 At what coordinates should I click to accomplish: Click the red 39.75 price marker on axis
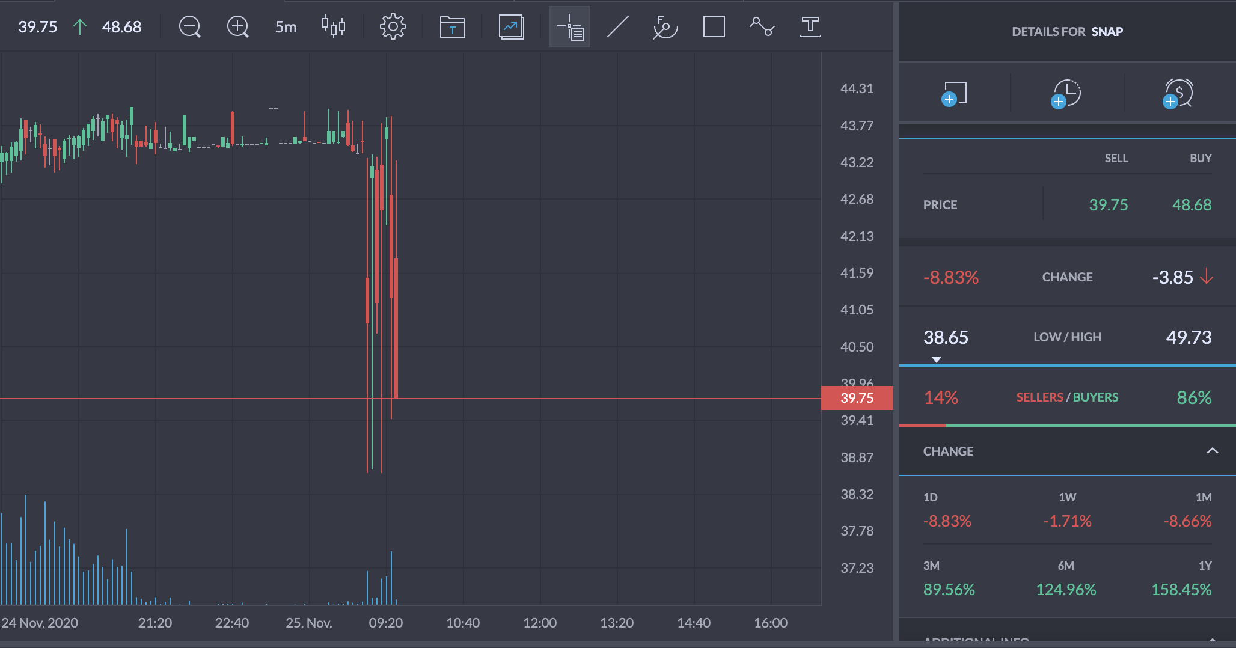(857, 398)
